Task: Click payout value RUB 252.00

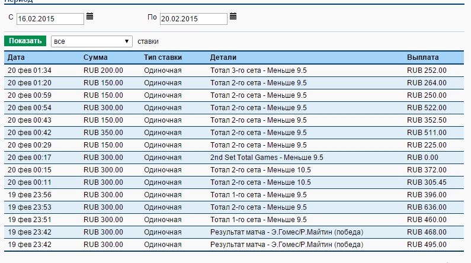Action: (427, 70)
